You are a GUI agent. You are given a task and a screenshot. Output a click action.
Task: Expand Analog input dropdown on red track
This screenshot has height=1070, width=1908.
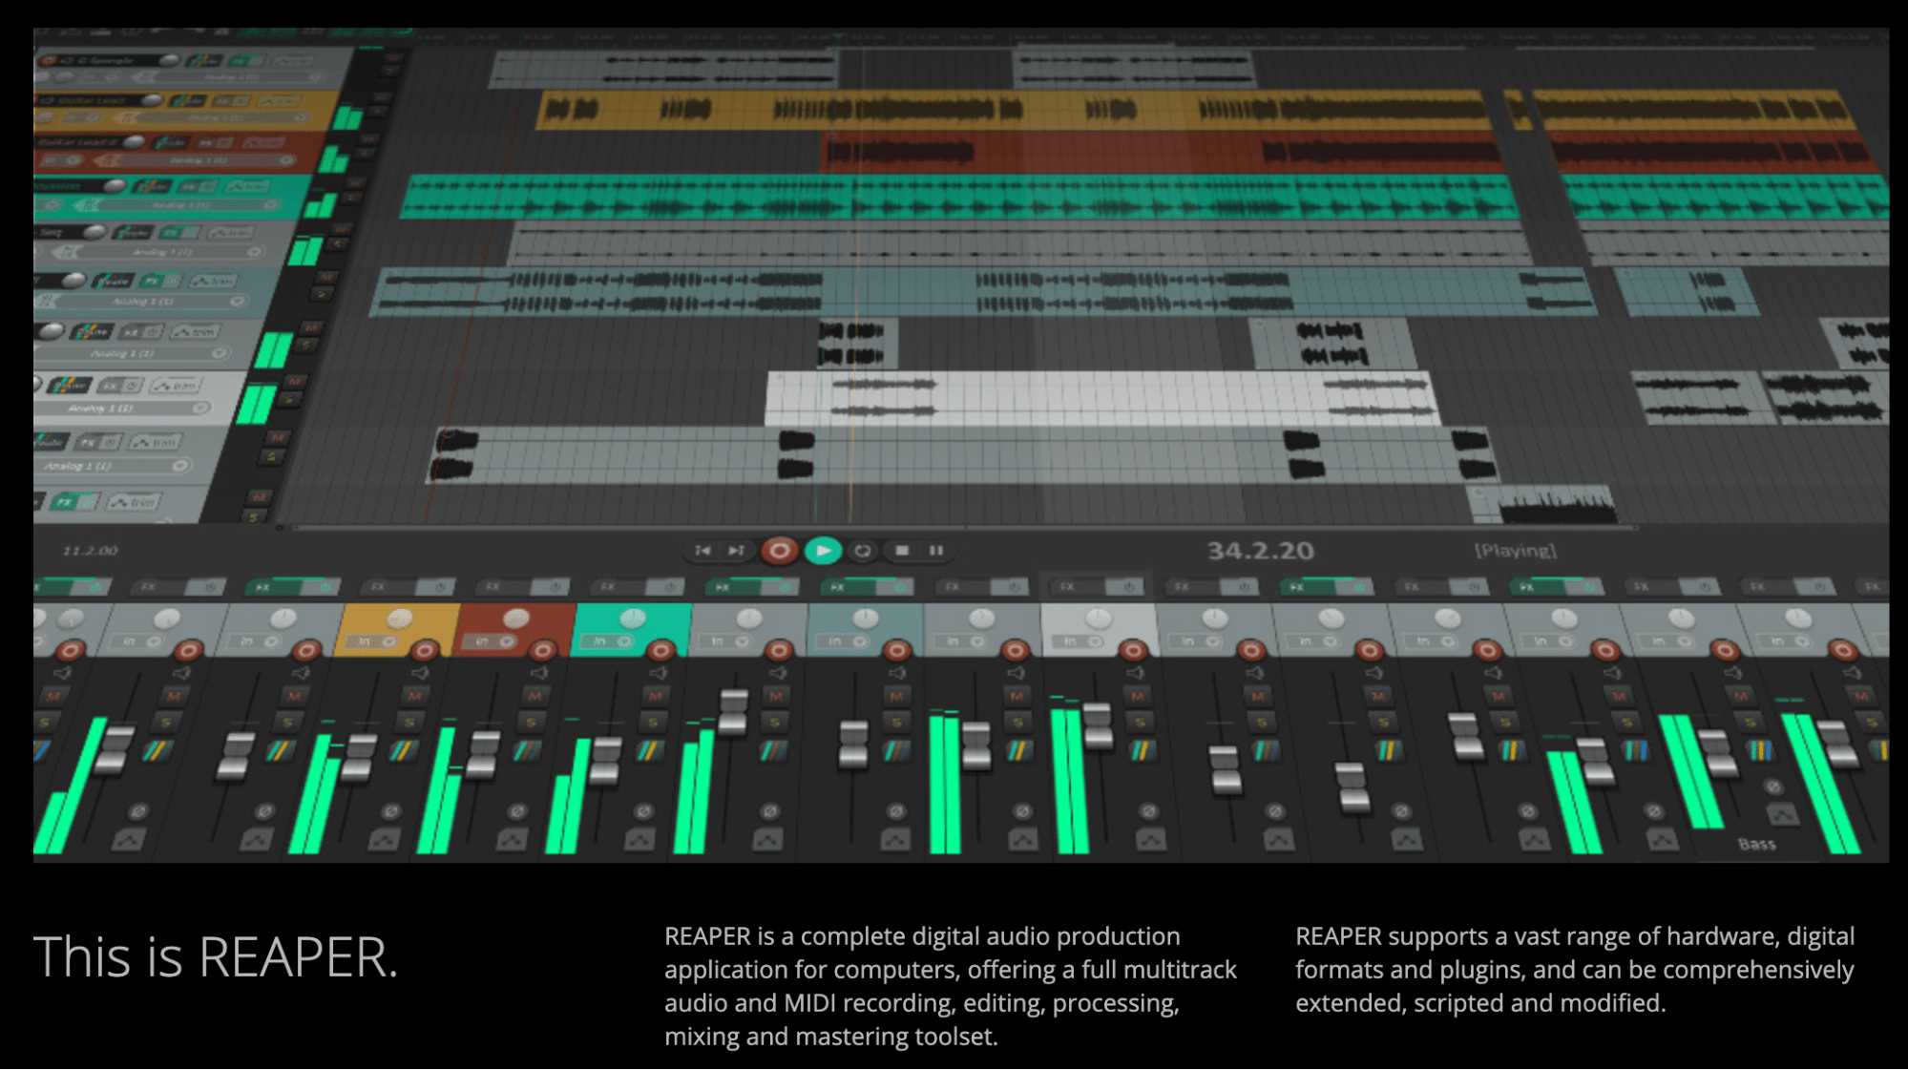tap(286, 160)
